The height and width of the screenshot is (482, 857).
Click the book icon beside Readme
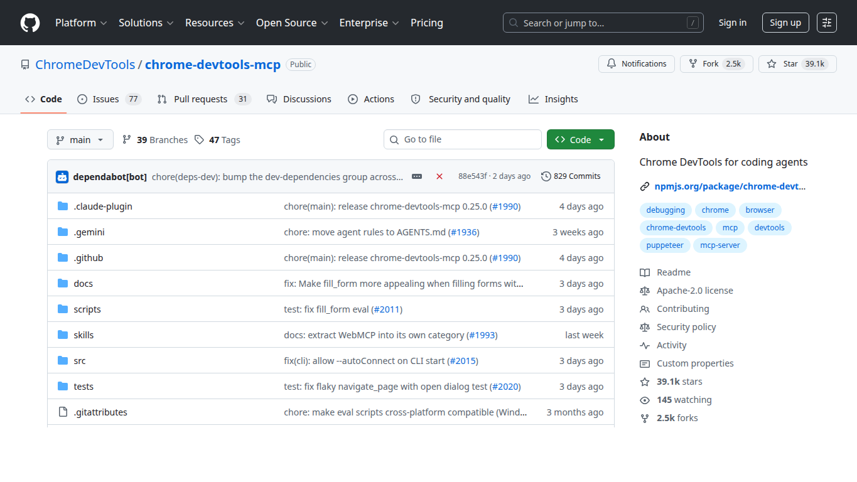coord(645,272)
